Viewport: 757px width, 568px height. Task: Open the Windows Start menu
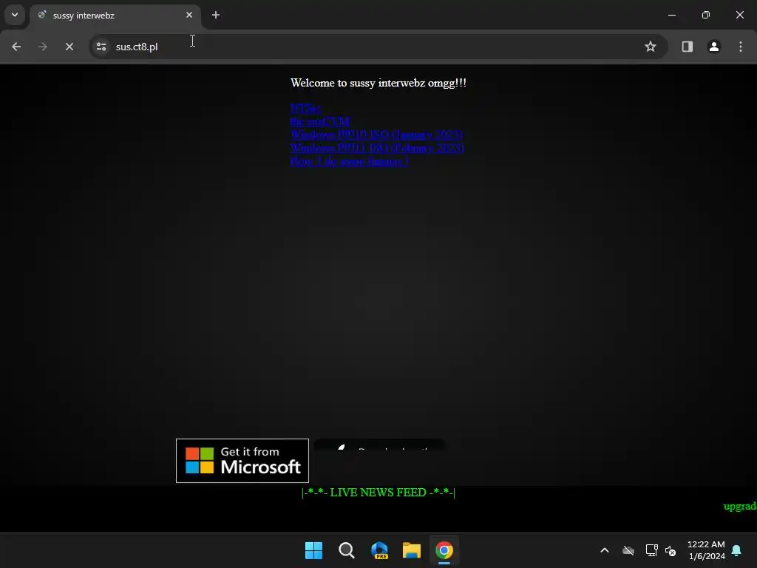[x=313, y=550]
